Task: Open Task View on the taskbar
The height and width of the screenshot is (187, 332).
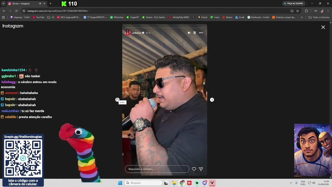Action: (x=166, y=183)
